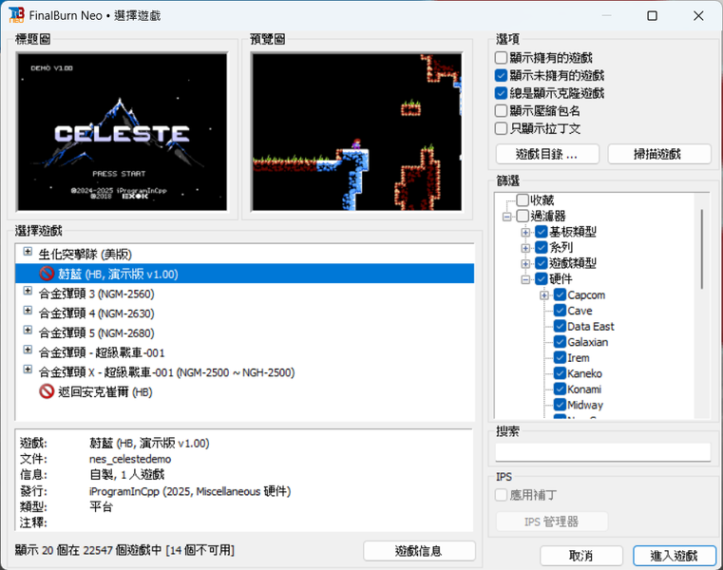723x570 pixels.
Task: Uncheck the Midway hardware checkbox
Action: (560, 405)
